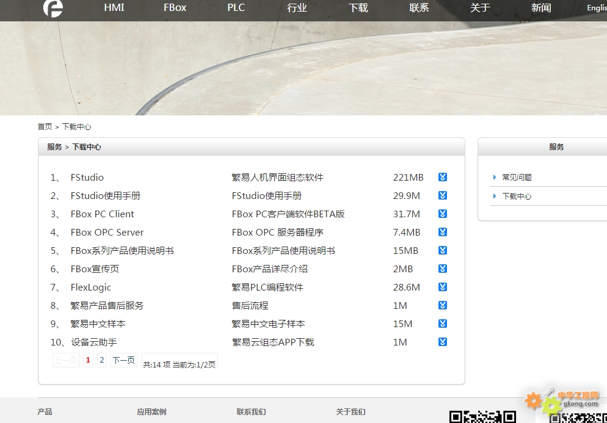Open the PLC menu

point(236,8)
